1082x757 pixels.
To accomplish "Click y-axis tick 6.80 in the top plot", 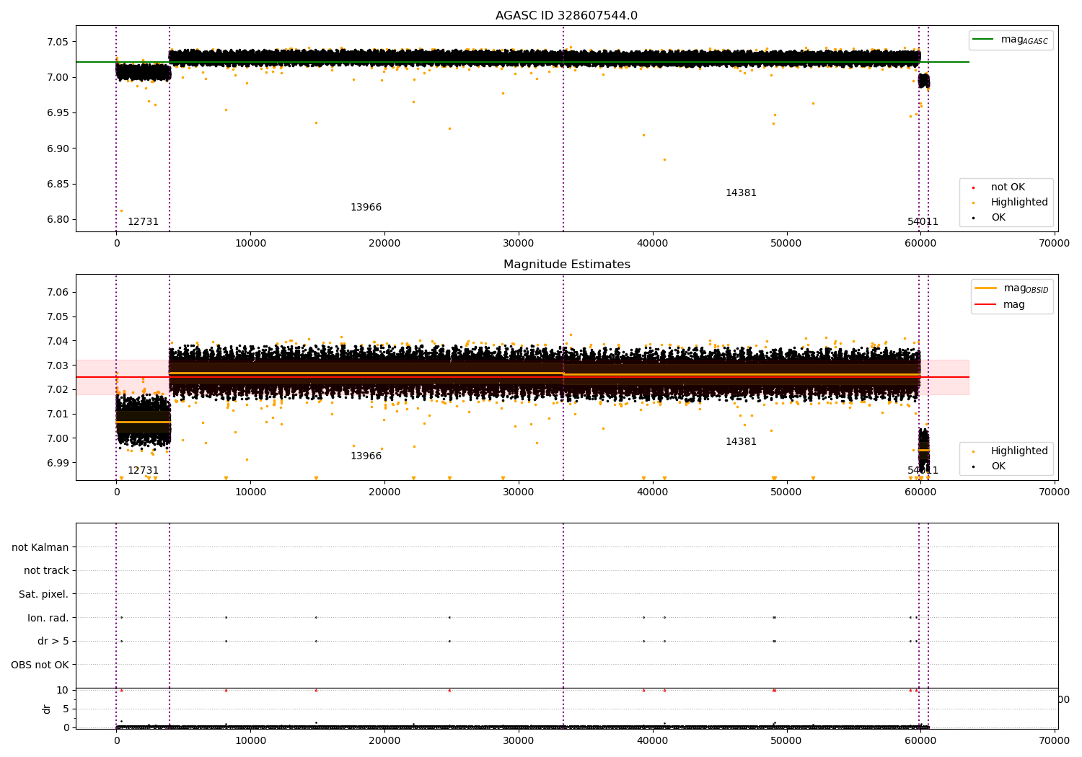I will [x=58, y=220].
